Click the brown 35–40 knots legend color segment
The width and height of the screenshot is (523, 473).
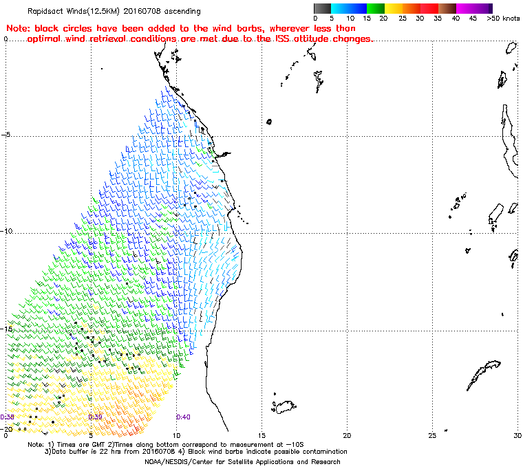[447, 8]
